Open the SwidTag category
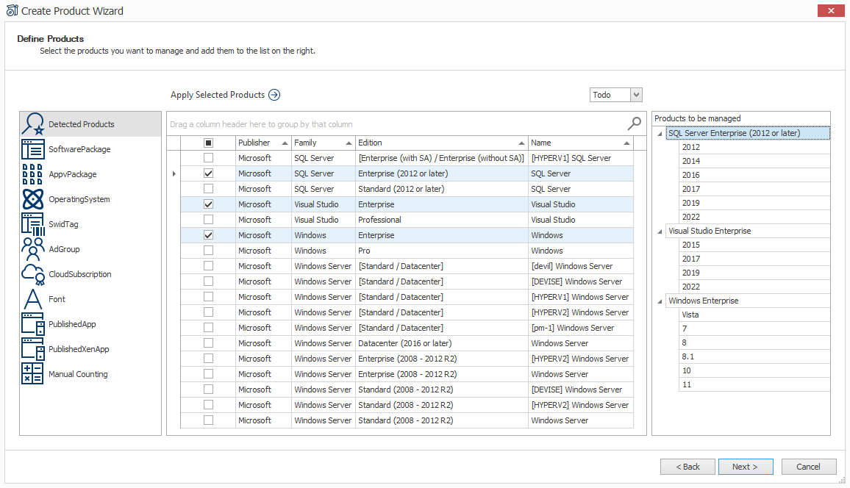This screenshot has height=488, width=850. tap(90, 223)
